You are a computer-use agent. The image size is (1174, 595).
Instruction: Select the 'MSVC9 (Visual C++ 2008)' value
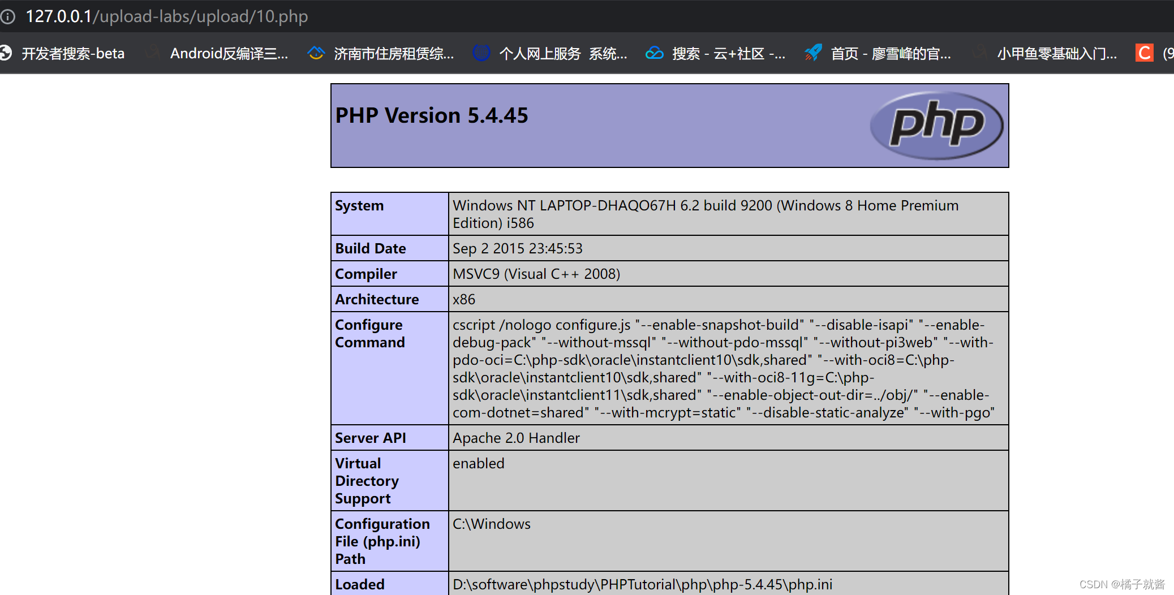click(x=536, y=274)
